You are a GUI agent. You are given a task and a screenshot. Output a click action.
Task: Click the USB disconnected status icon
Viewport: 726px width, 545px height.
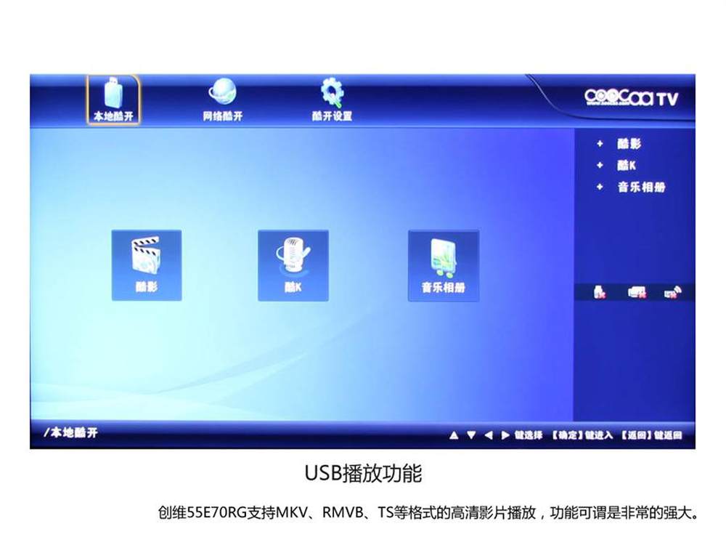(600, 292)
